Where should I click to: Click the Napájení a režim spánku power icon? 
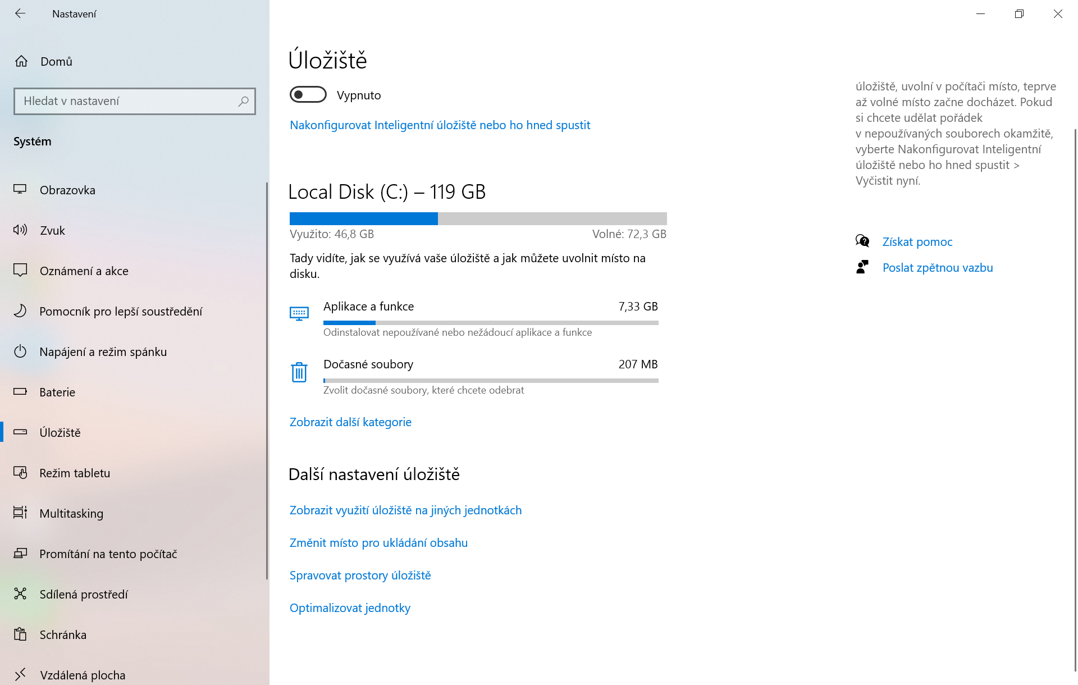click(21, 351)
